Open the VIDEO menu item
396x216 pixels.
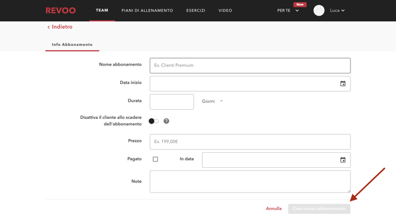(225, 10)
